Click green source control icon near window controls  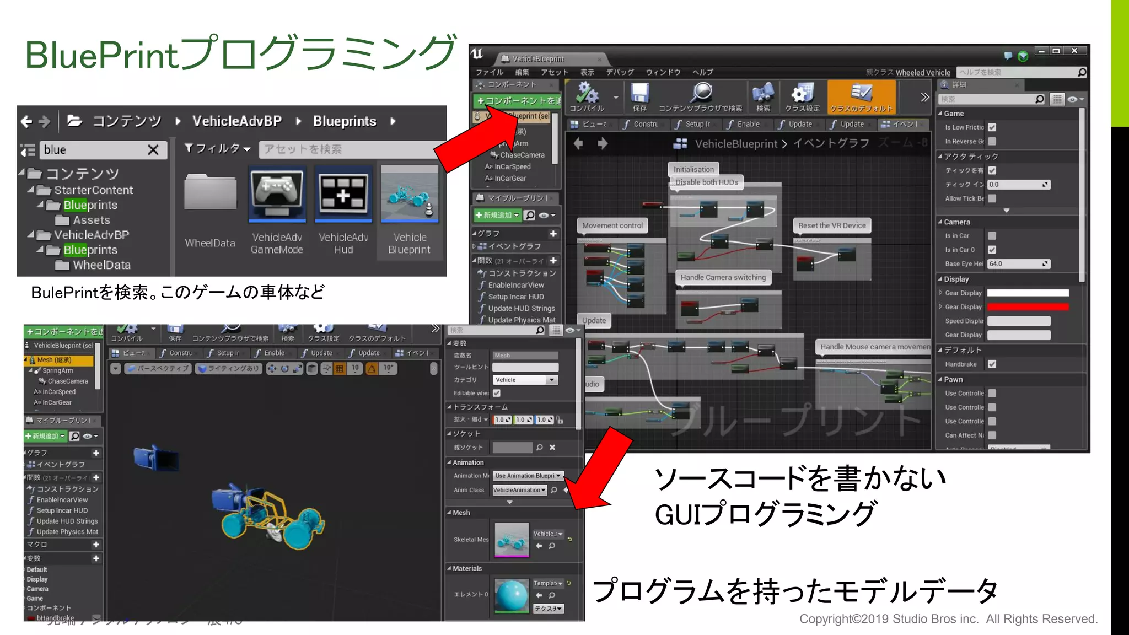1023,56
